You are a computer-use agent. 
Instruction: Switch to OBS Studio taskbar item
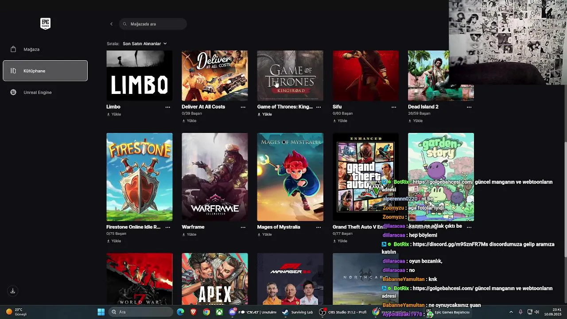click(343, 312)
